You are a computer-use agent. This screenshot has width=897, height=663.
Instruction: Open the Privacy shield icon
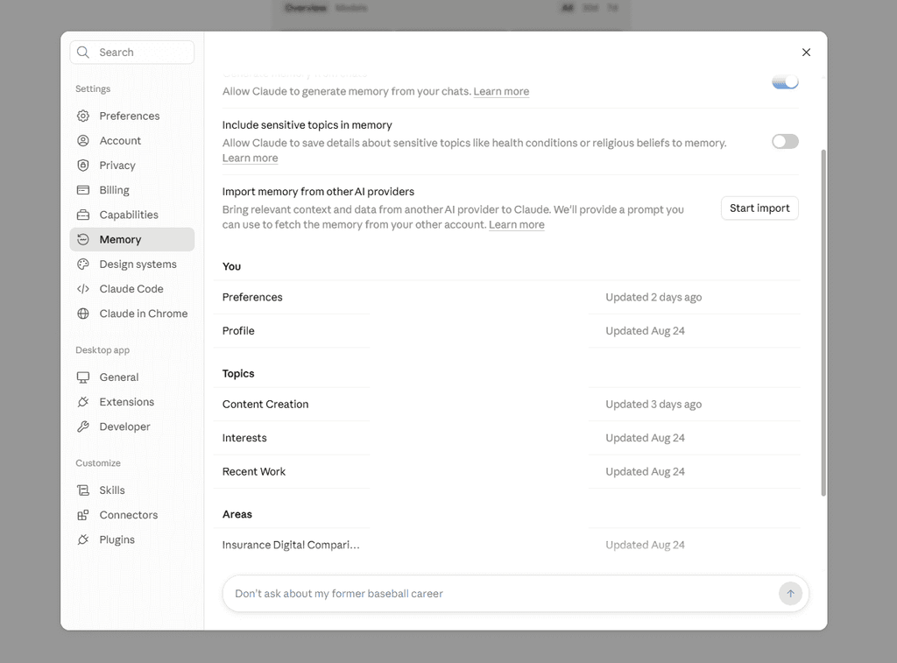(x=83, y=166)
